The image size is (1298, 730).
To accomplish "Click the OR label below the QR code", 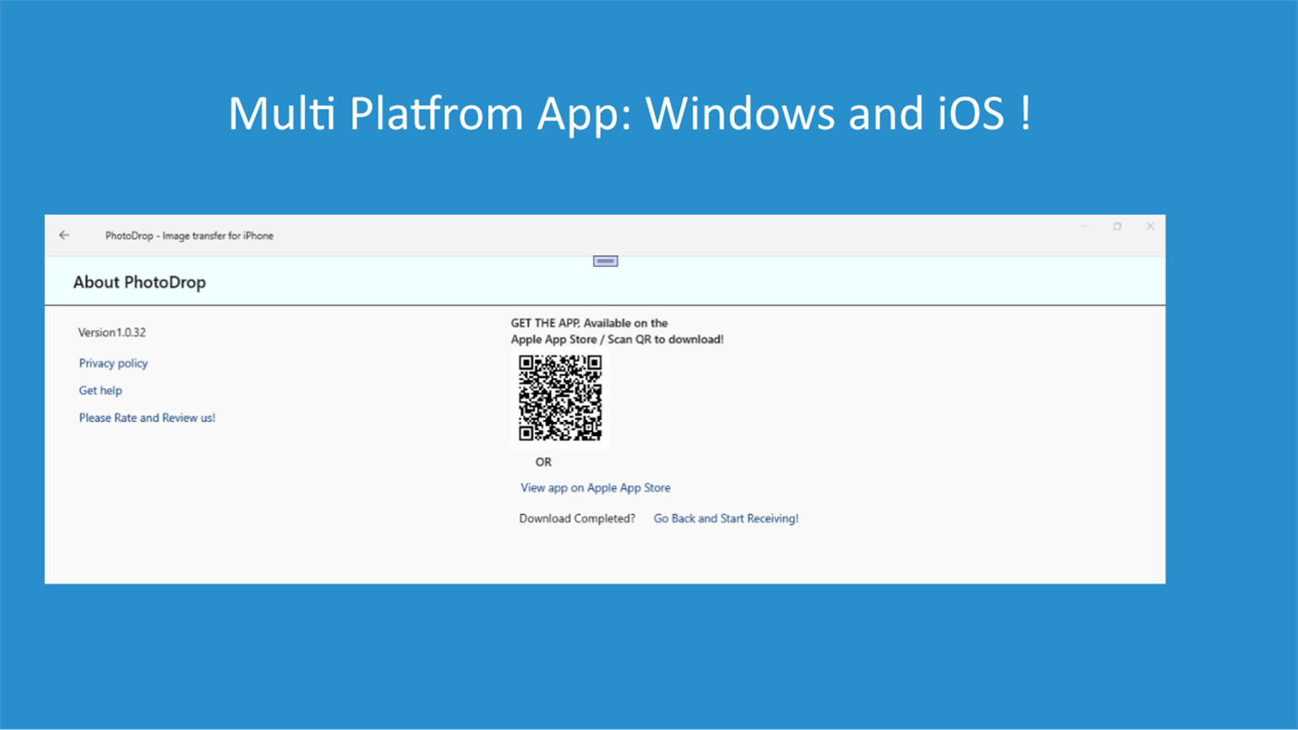I will point(543,461).
